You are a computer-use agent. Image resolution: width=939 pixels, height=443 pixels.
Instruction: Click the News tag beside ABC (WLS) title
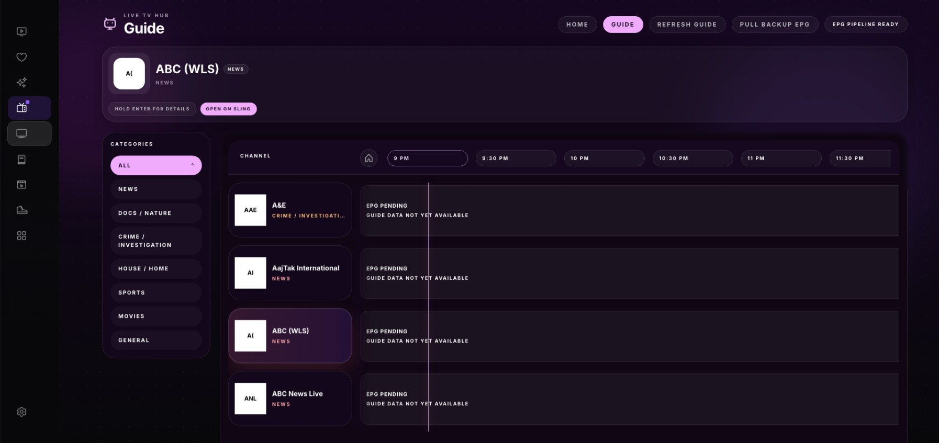point(236,69)
